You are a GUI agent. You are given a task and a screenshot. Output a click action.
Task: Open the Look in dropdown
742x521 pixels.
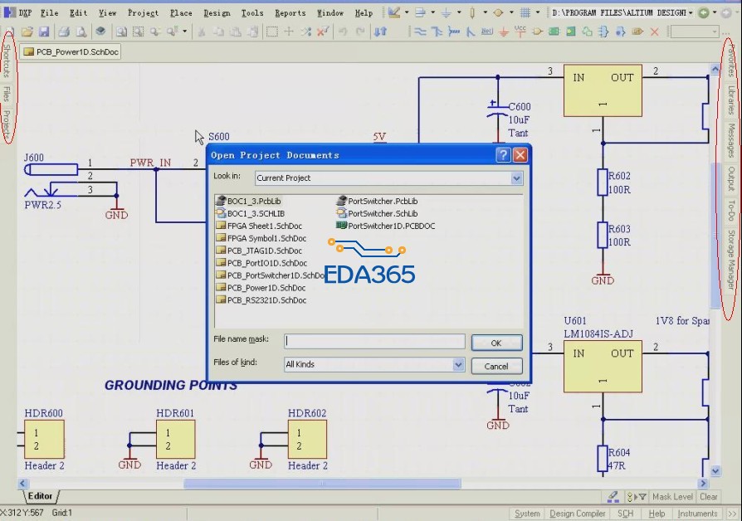(x=516, y=178)
